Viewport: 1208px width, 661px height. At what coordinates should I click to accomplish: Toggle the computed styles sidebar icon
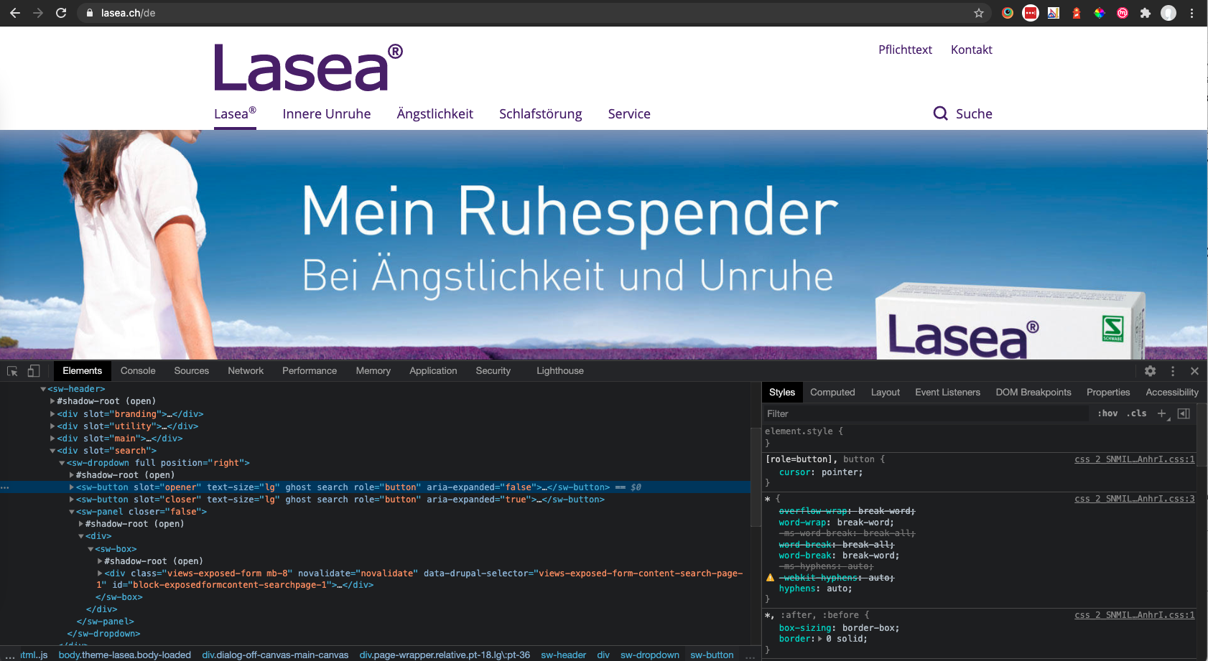click(x=1184, y=413)
